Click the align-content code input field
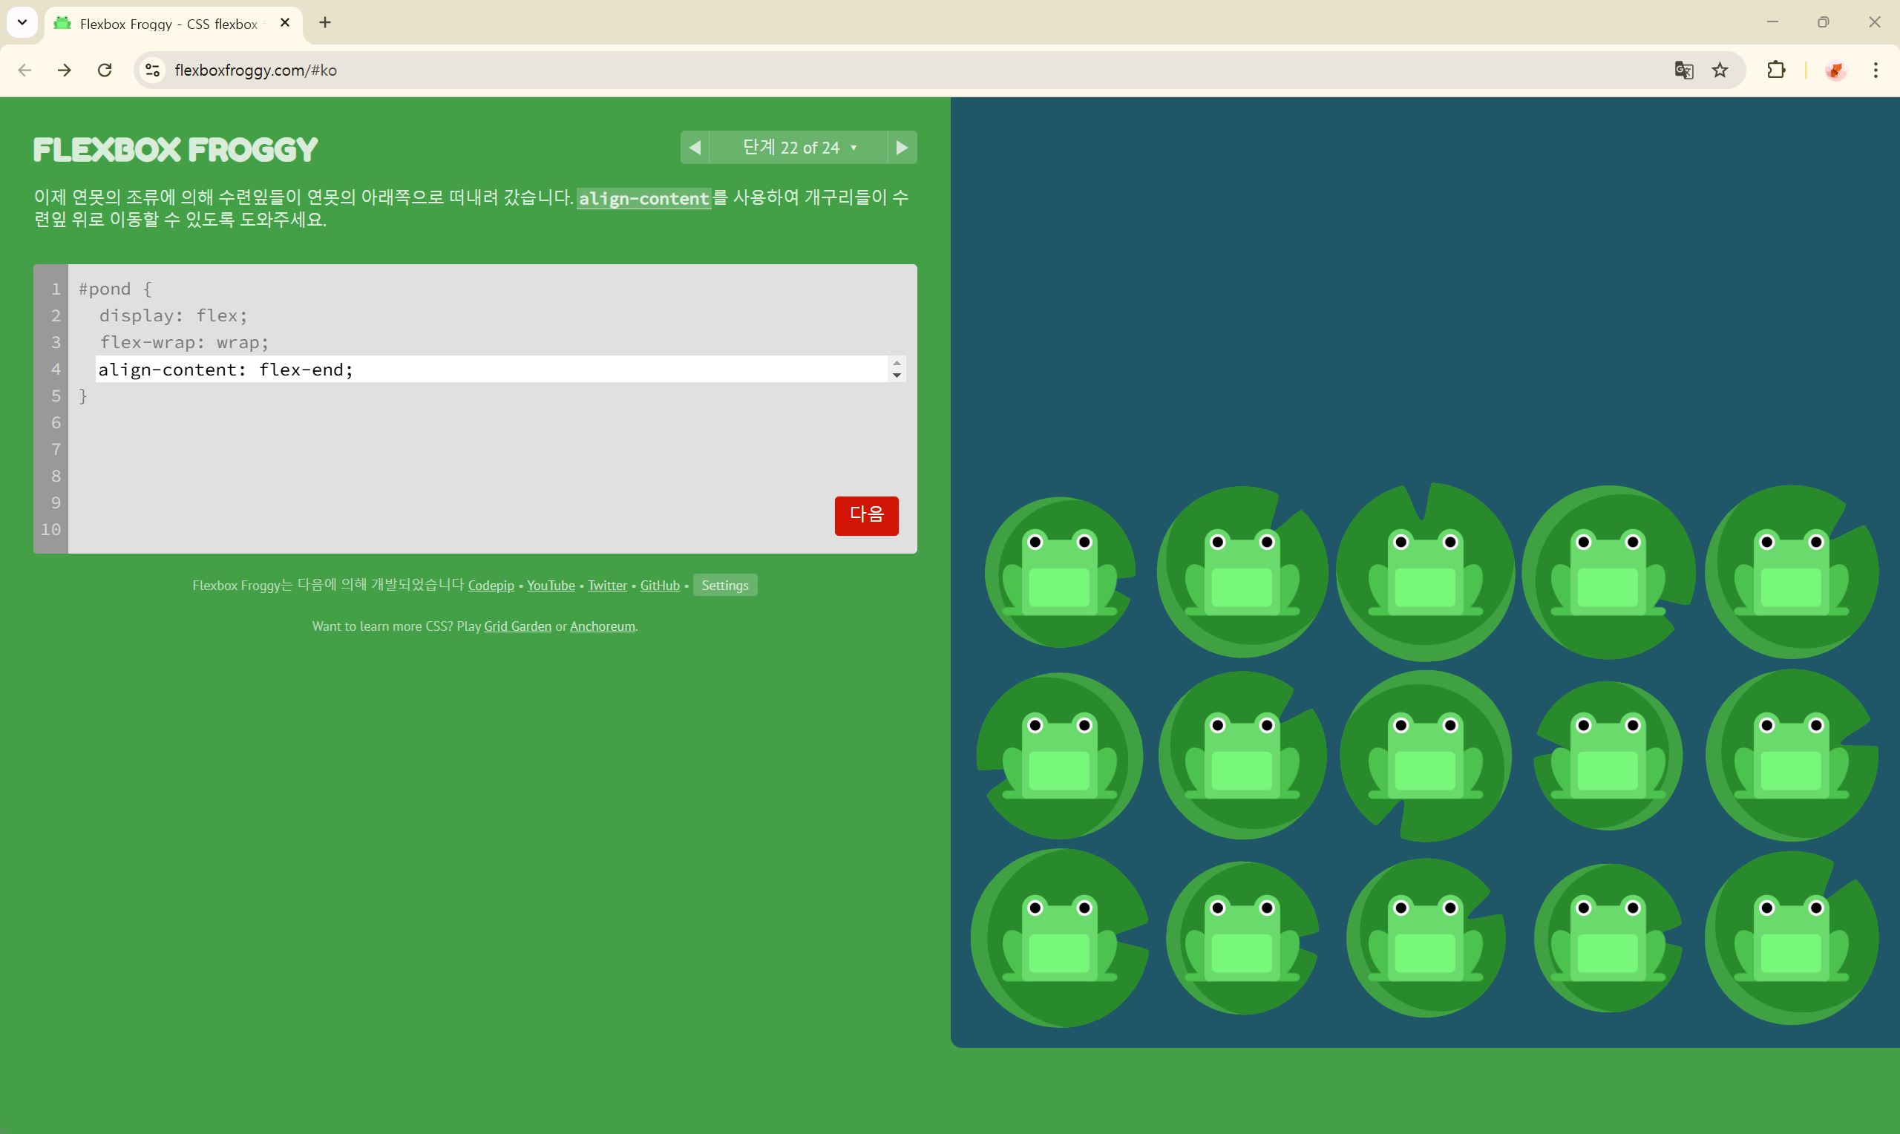The height and width of the screenshot is (1134, 1900). [x=489, y=370]
